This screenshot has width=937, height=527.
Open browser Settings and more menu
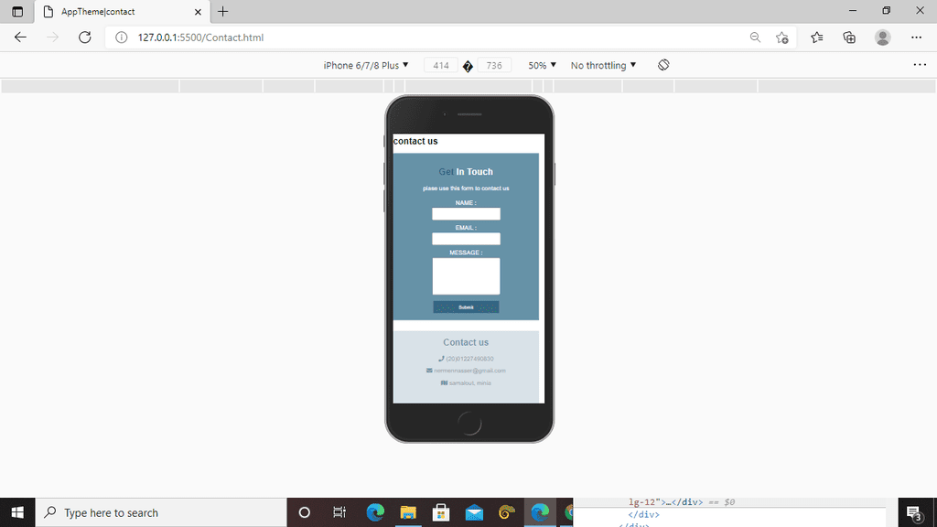(x=916, y=37)
